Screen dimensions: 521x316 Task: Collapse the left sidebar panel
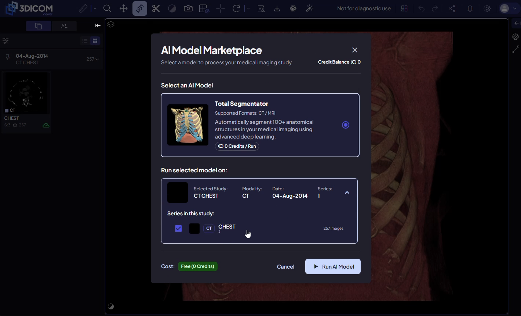98,25
